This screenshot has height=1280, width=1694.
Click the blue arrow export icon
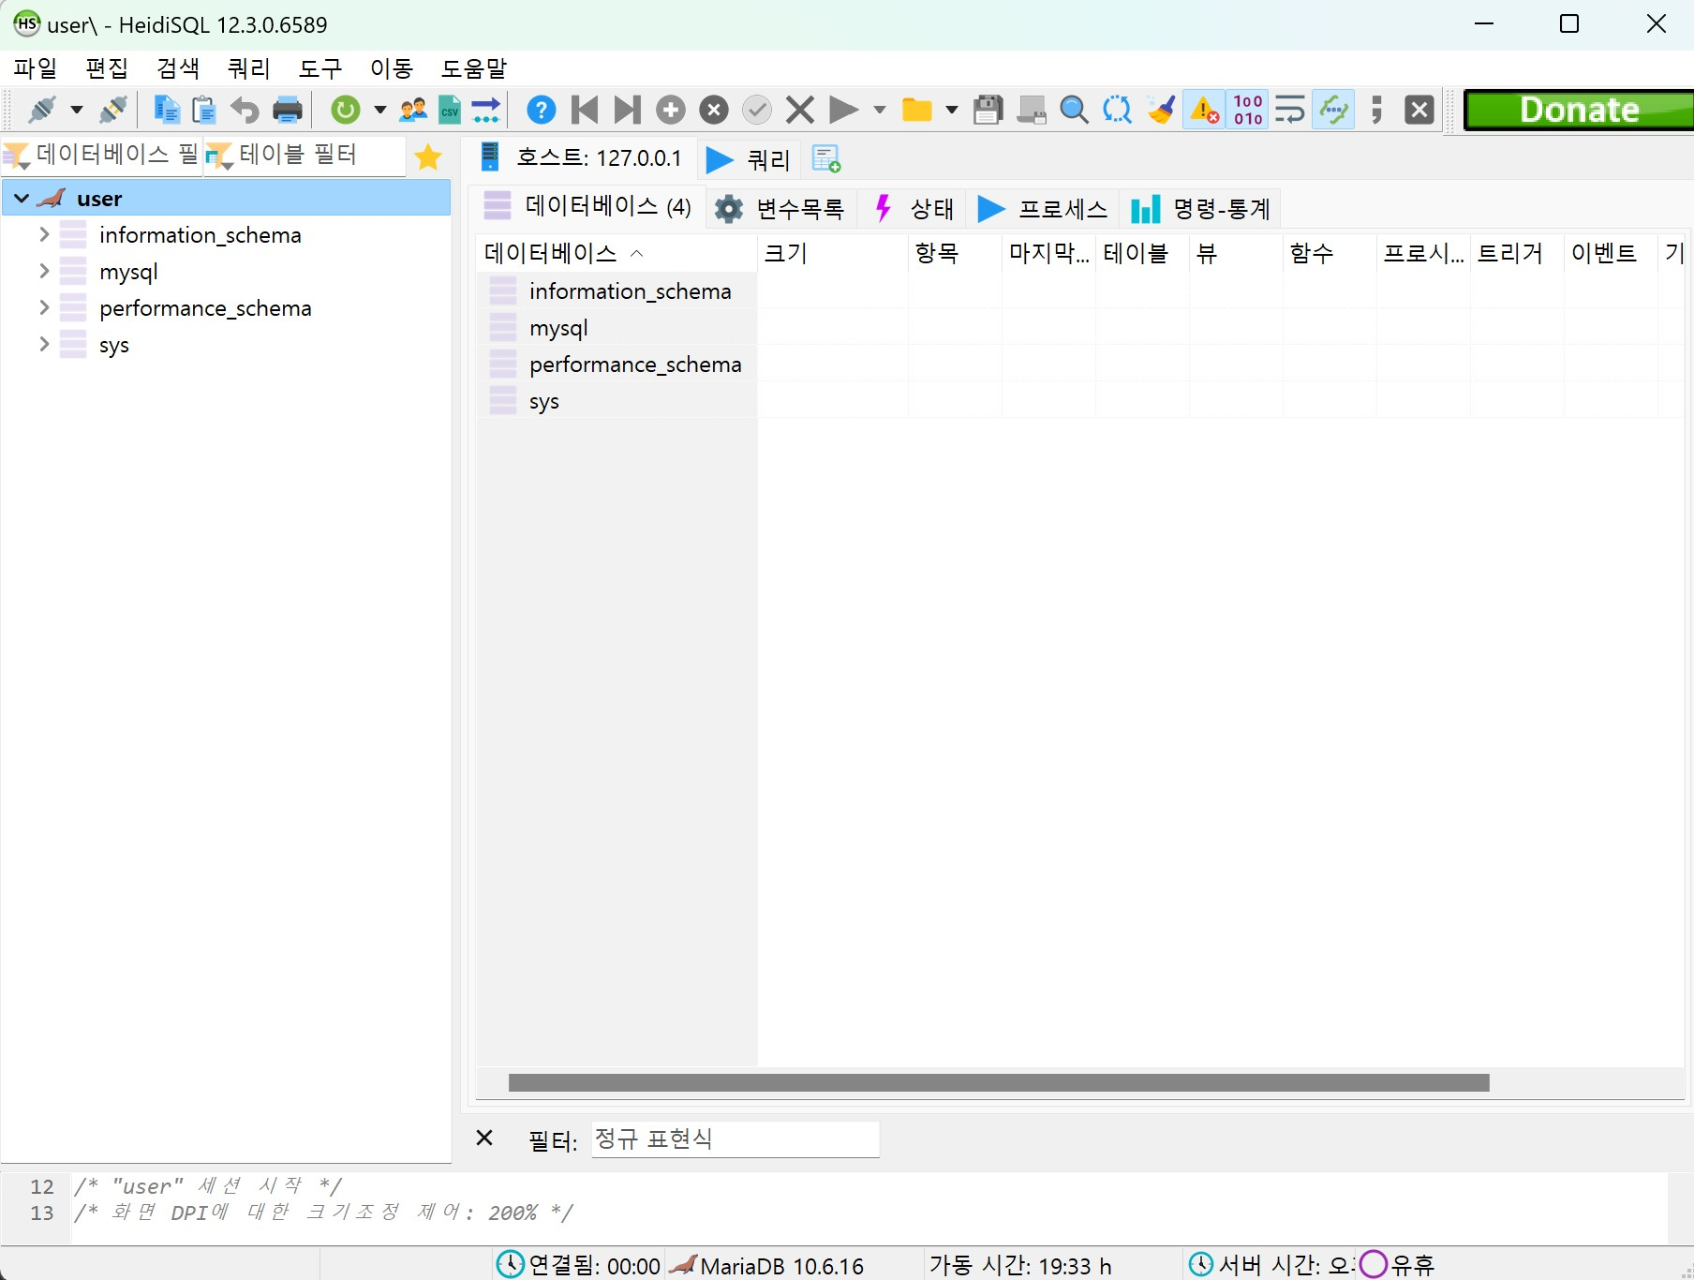(x=486, y=110)
